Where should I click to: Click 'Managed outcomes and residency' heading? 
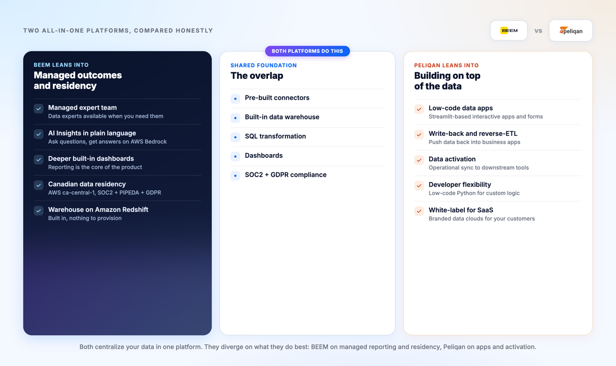77,80
